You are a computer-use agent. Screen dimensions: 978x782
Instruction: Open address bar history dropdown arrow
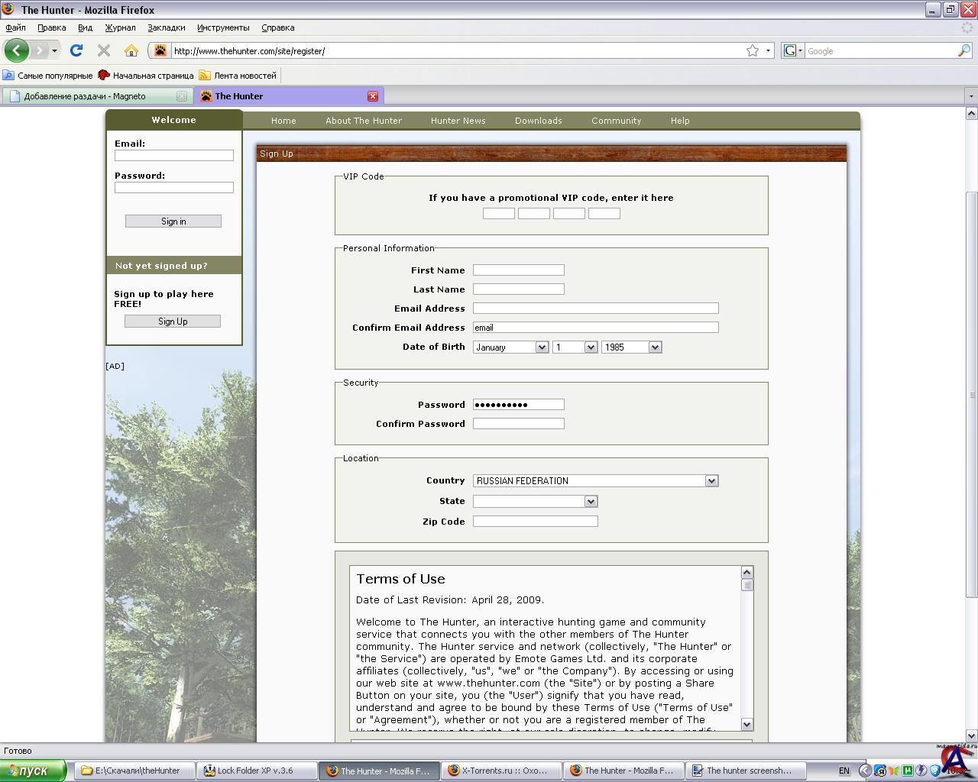click(768, 50)
